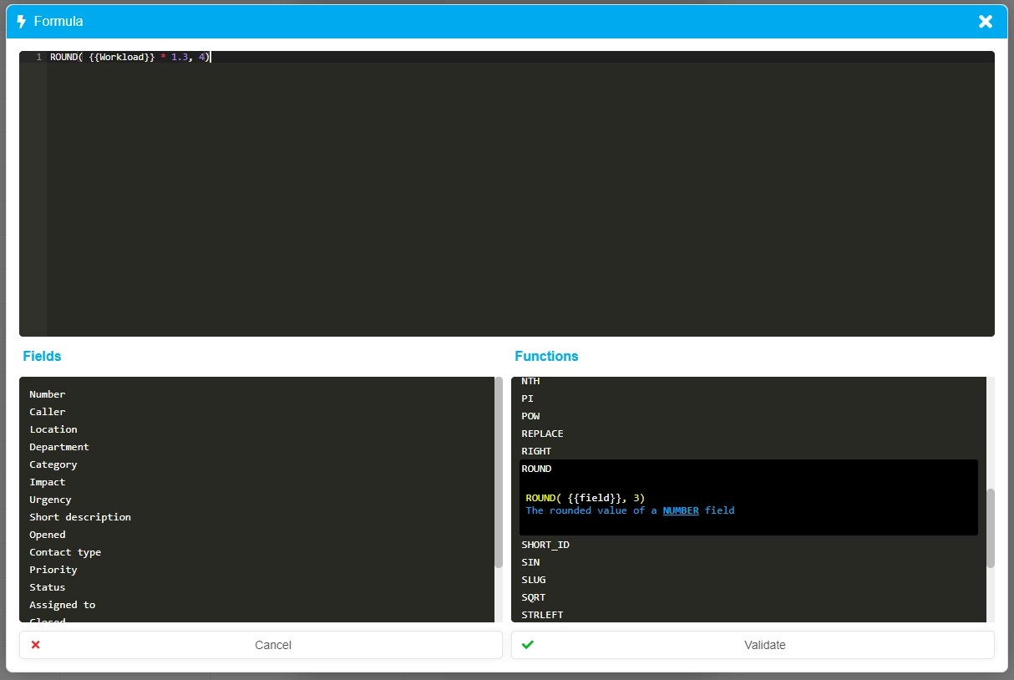Click the green checkmark on Validate
The height and width of the screenshot is (680, 1014).
(527, 644)
